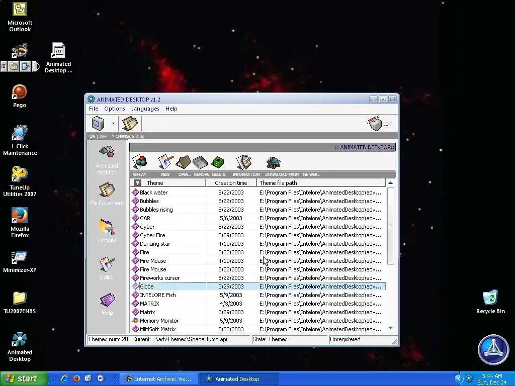This screenshot has width=515, height=386.
Task: Open the Help menu
Action: coord(171,109)
